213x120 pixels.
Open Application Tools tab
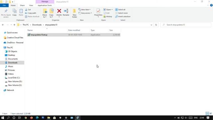(x=45, y=5)
